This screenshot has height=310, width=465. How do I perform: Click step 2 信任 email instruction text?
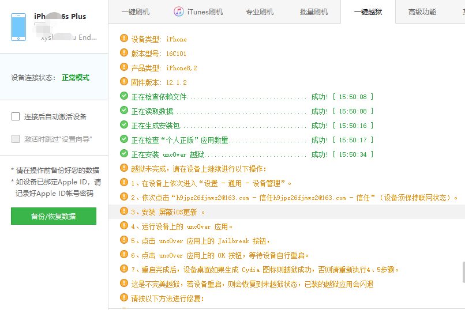click(294, 198)
